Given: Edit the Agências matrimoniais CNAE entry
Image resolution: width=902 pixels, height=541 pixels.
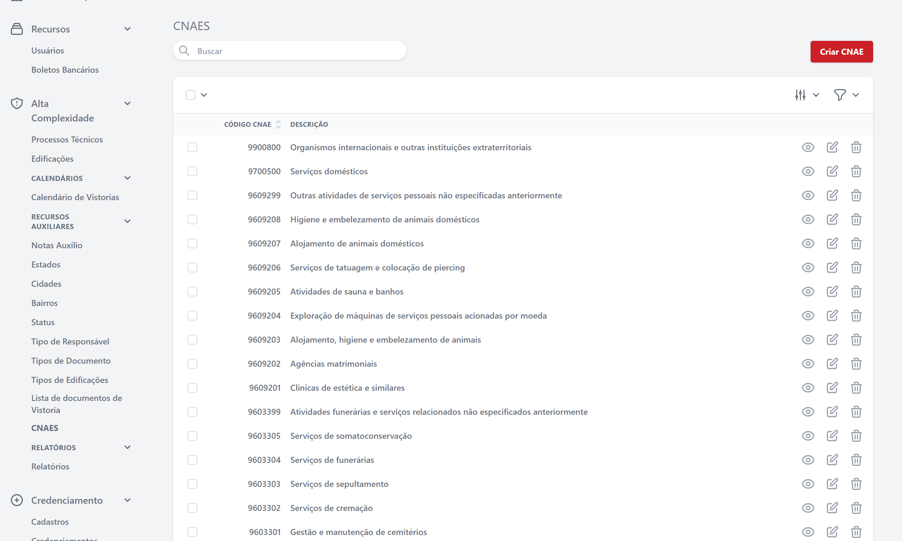Looking at the screenshot, I should (832, 363).
